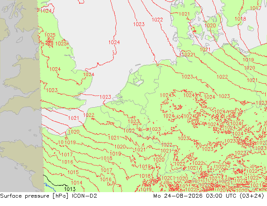Screen dimensions: 267x206
Task: Click the "1020" label over the Danish islands
Action: pos(210,26)
